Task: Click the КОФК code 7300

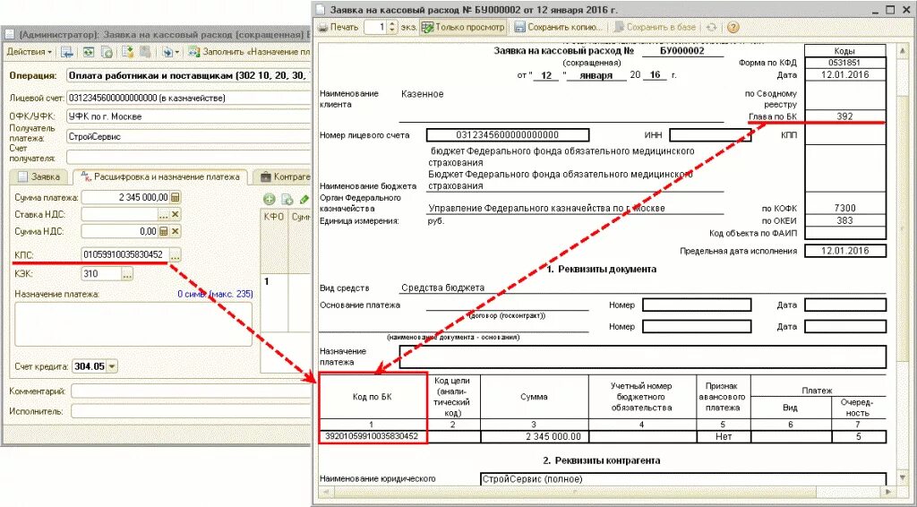Action: pos(844,208)
